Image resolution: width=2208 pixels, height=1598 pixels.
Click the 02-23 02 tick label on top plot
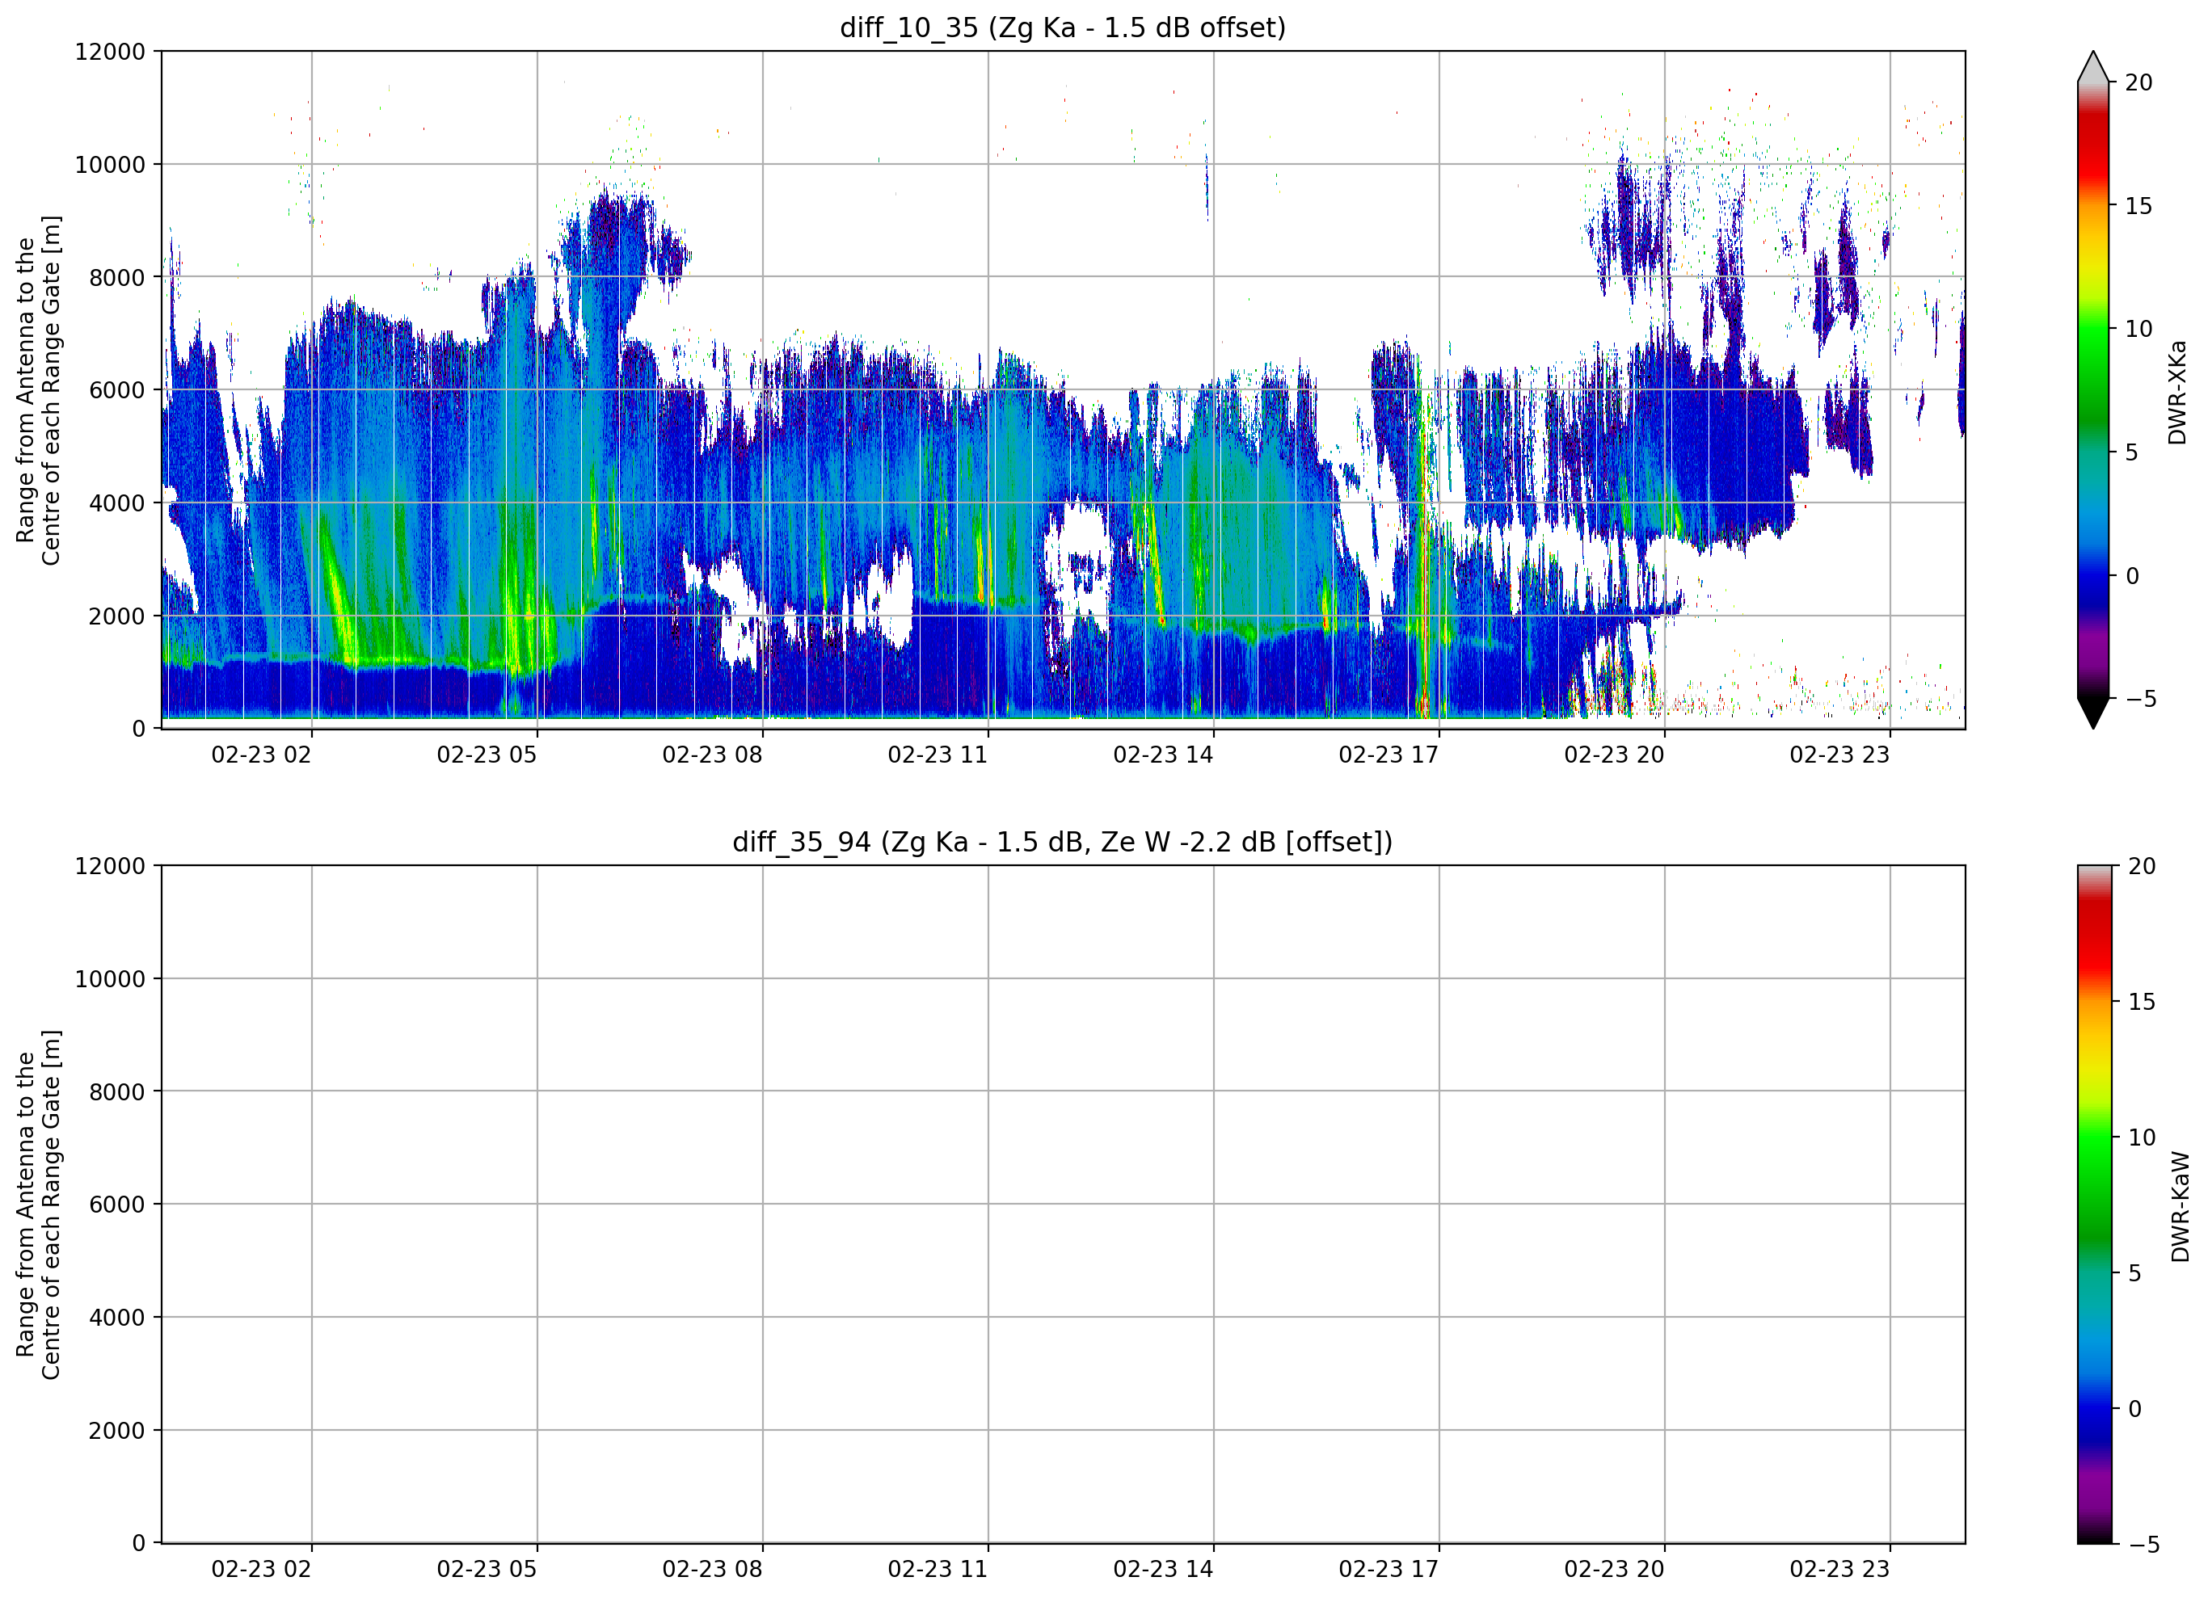coord(261,755)
